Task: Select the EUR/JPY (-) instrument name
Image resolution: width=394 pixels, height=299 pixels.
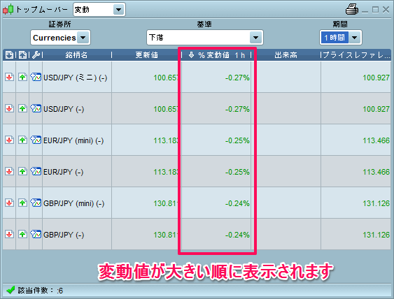Action: tap(63, 173)
